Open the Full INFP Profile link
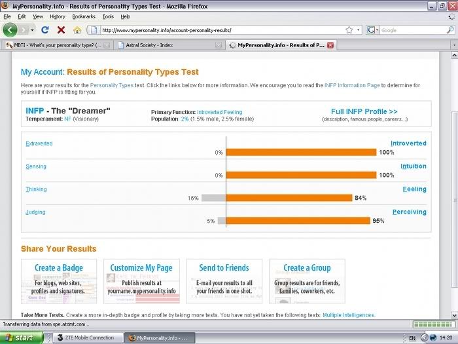Image resolution: width=458 pixels, height=344 pixels. pos(364,111)
